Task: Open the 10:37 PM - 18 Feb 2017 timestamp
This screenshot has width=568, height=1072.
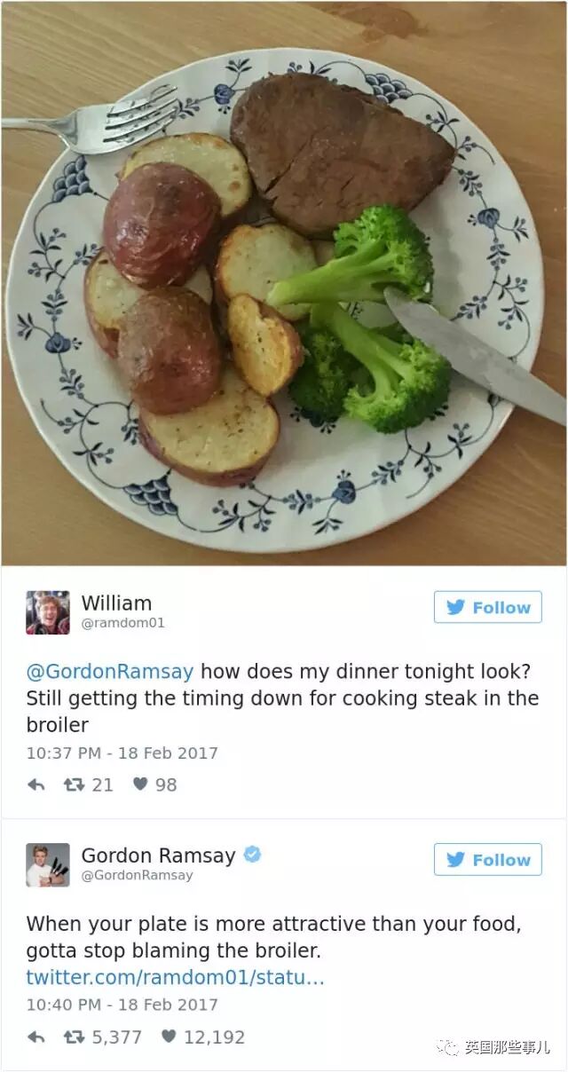Action: click(122, 753)
